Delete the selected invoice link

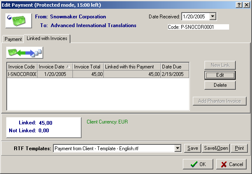point(220,85)
